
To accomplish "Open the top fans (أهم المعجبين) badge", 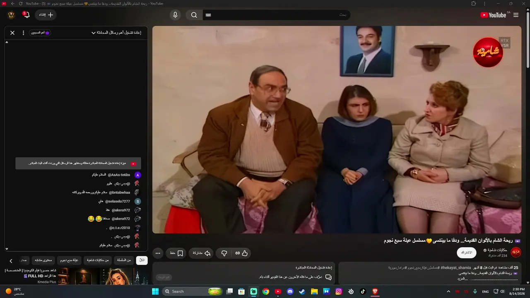I will pyautogui.click(x=40, y=33).
